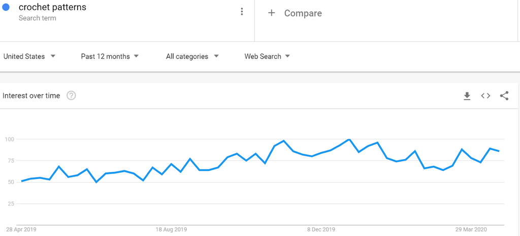Open the three-dot menu for crochet patterns
This screenshot has height=236, width=520.
242,12
